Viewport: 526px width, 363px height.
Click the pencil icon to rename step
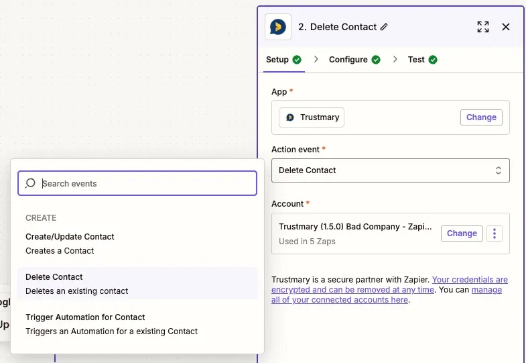[384, 27]
